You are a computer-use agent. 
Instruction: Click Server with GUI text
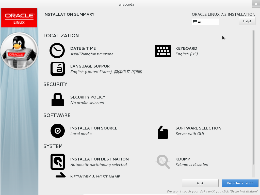click(x=190, y=134)
